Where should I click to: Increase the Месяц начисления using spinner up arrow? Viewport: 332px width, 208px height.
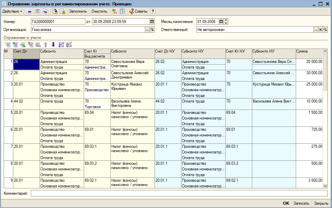(226, 20)
